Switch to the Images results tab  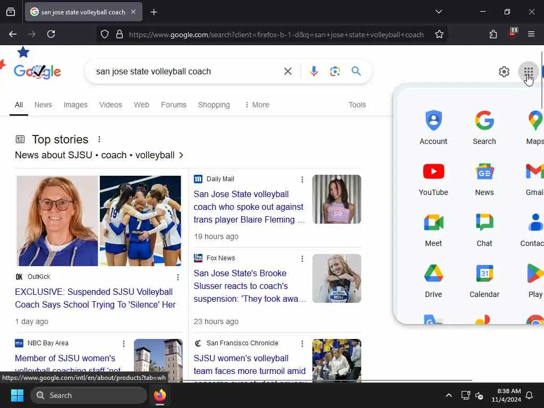[x=75, y=105]
